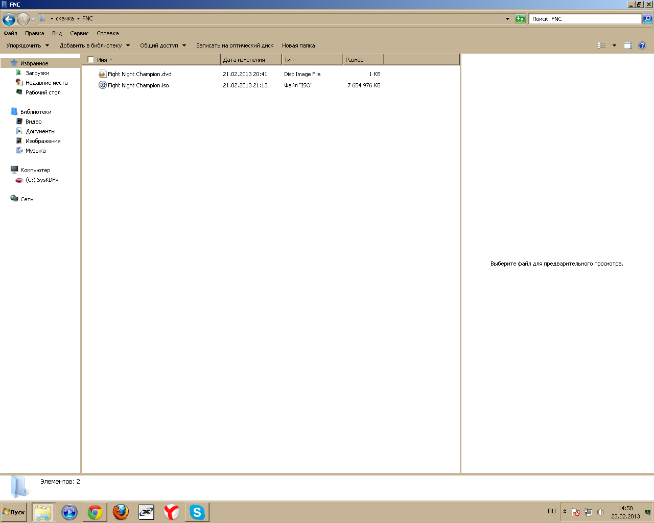Sort by Тип column header
The width and height of the screenshot is (654, 523).
[x=312, y=60]
